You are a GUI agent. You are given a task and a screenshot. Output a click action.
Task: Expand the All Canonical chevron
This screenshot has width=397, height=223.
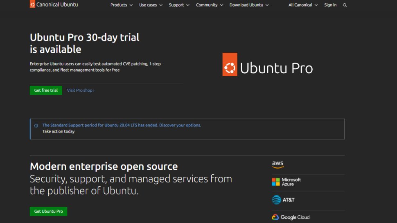pos(316,5)
